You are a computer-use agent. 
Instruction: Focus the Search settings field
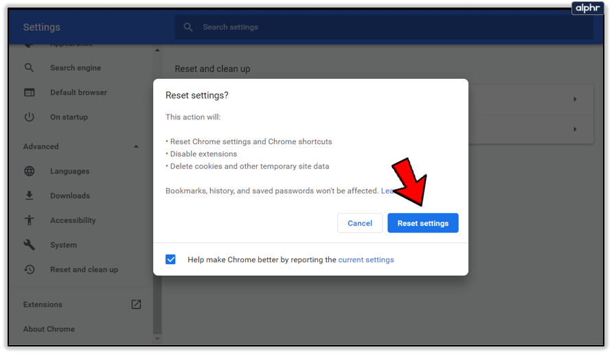(384, 27)
